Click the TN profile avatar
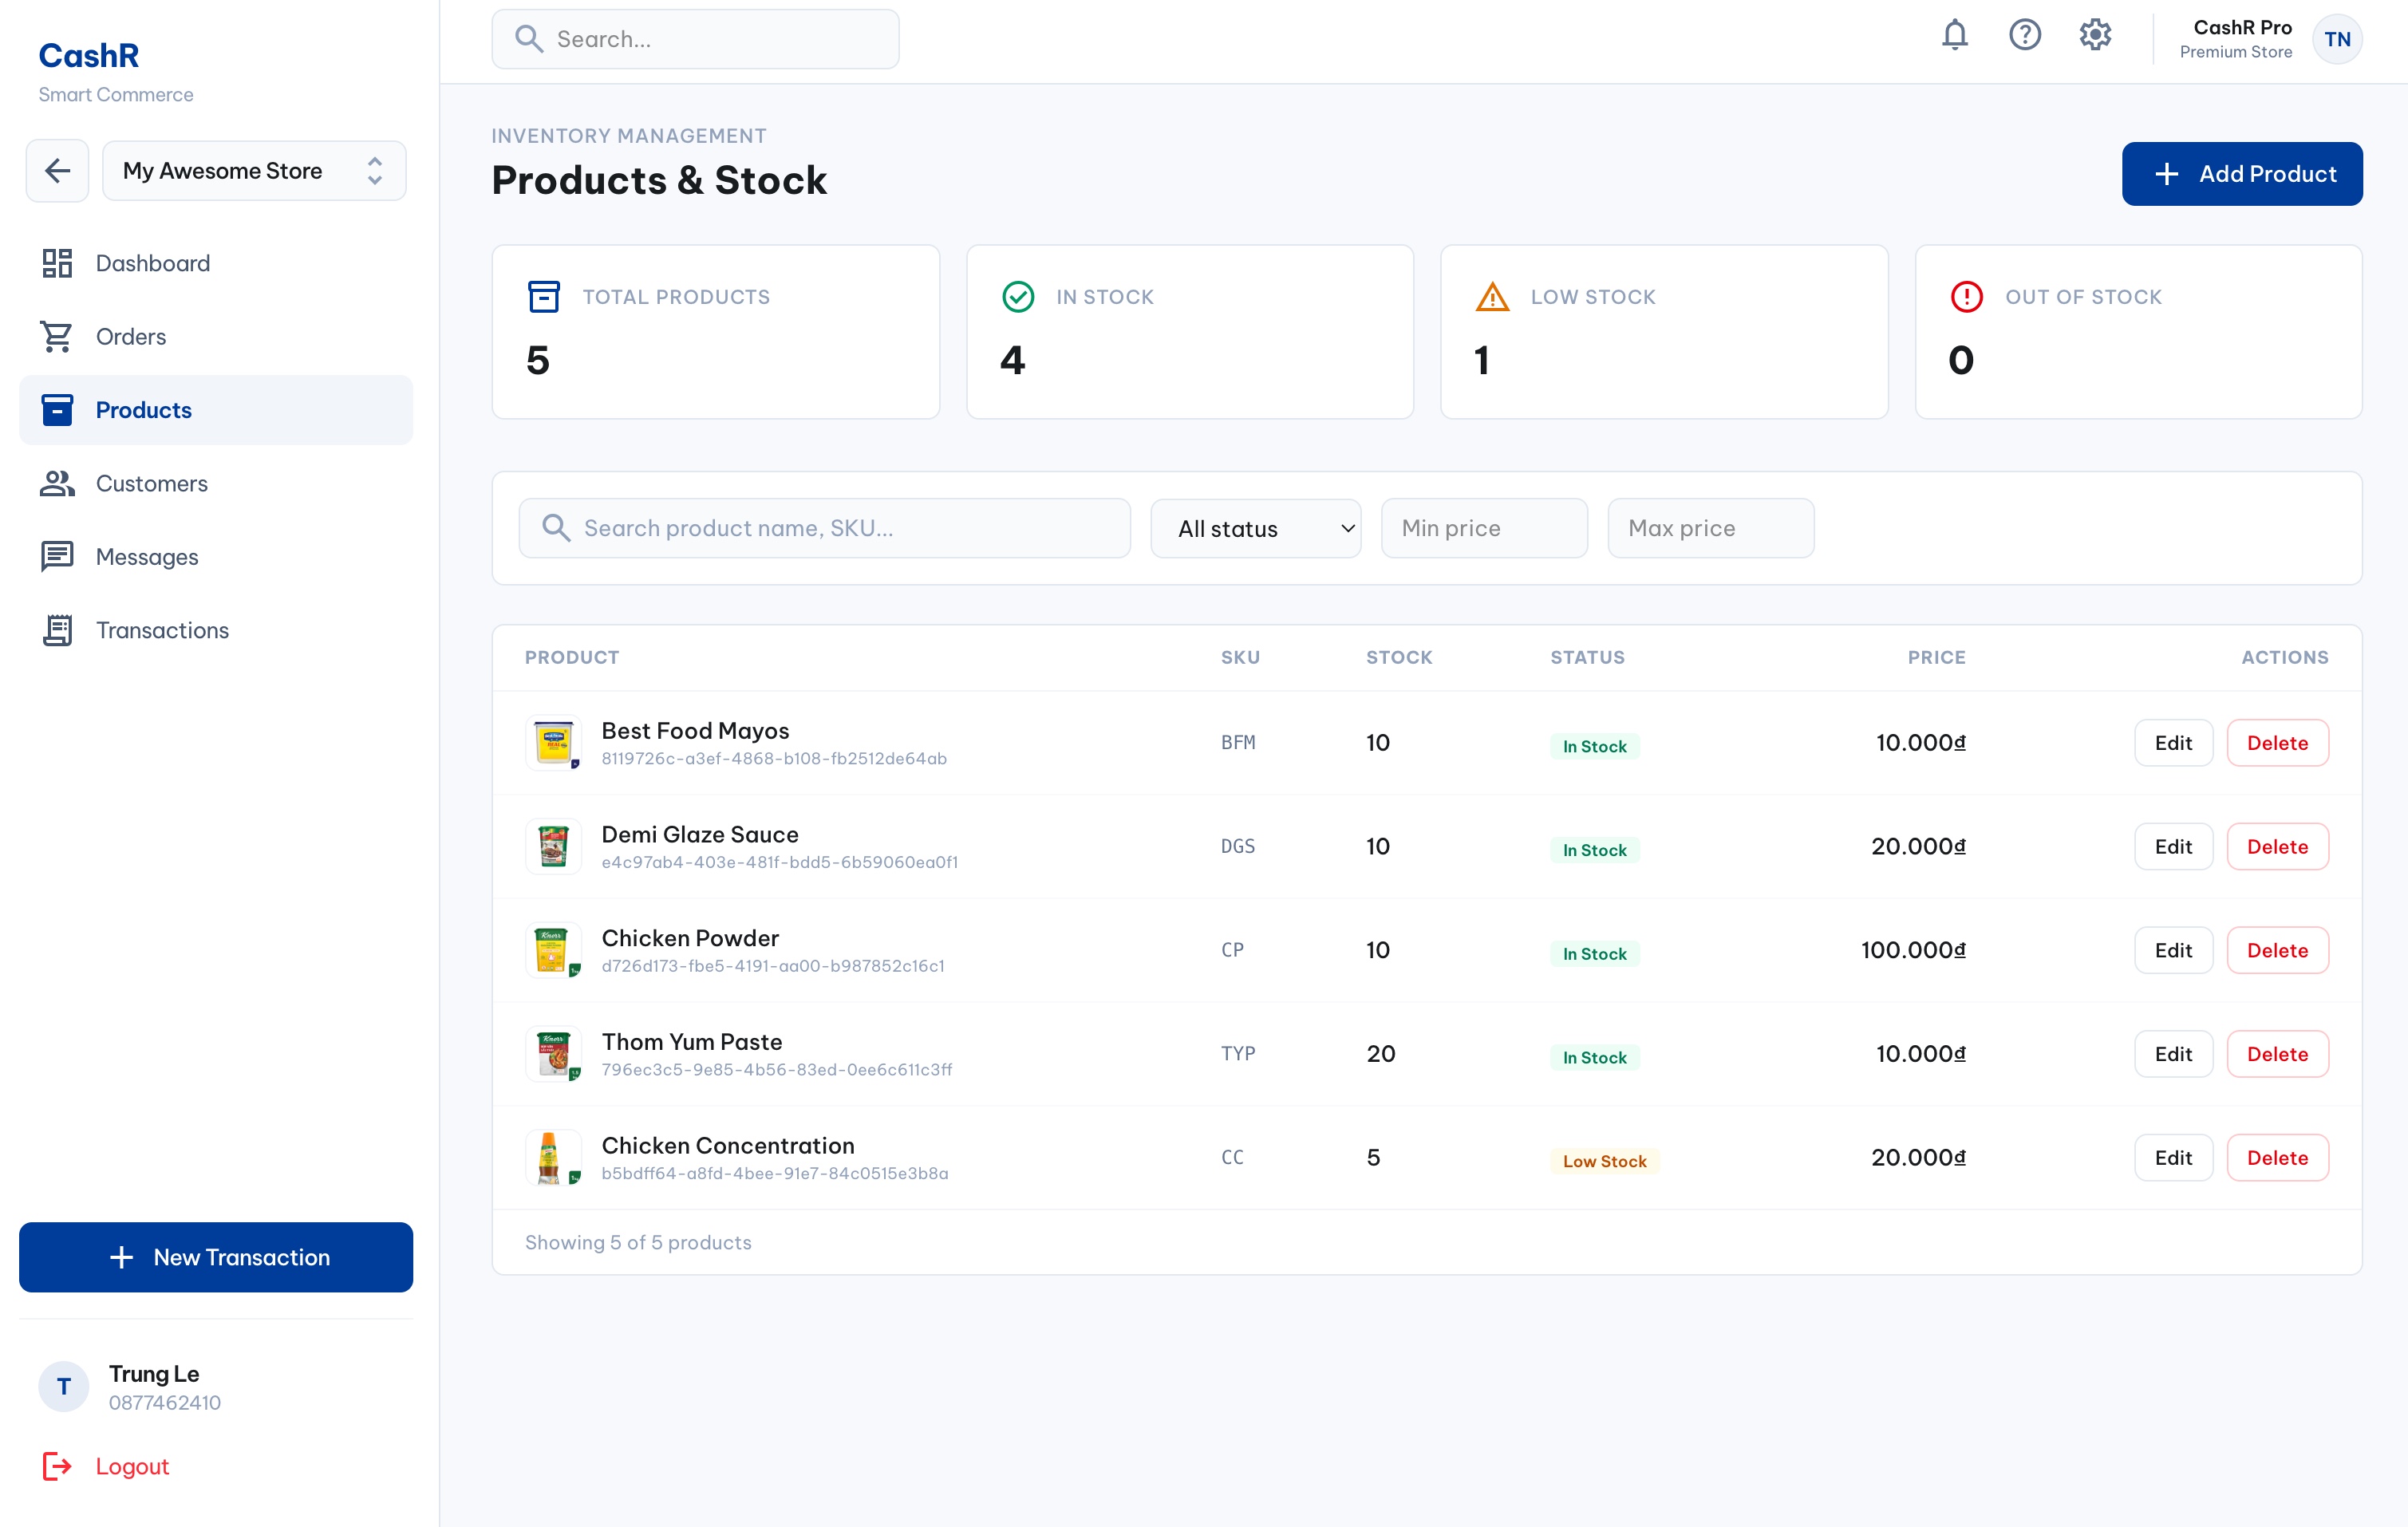 tap(2337, 40)
